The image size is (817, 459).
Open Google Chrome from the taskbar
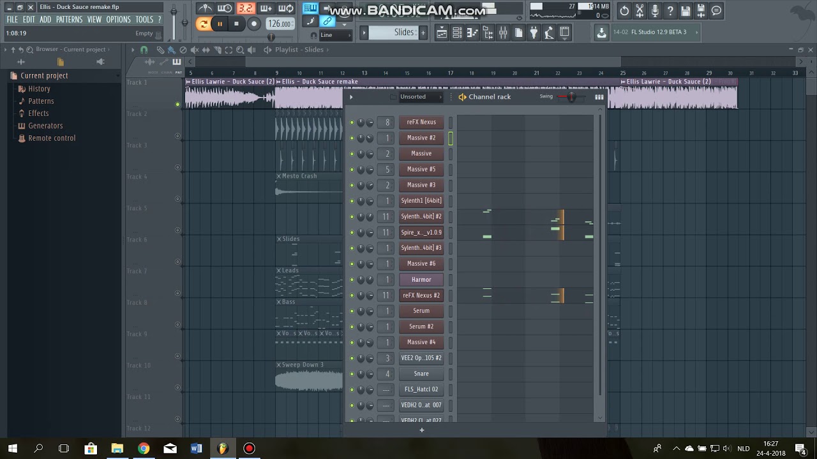click(x=144, y=449)
